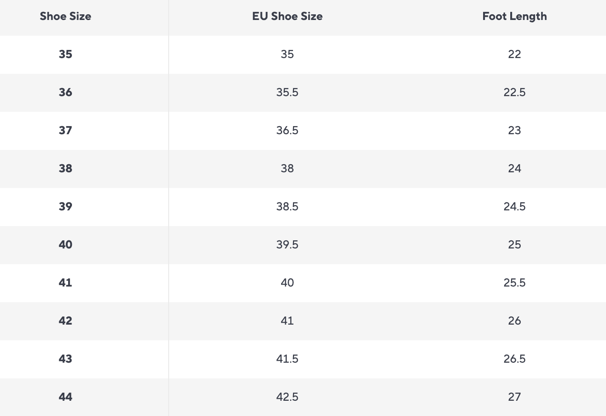Select shoe size 37 row label
Image resolution: width=606 pixels, height=416 pixels.
click(65, 130)
